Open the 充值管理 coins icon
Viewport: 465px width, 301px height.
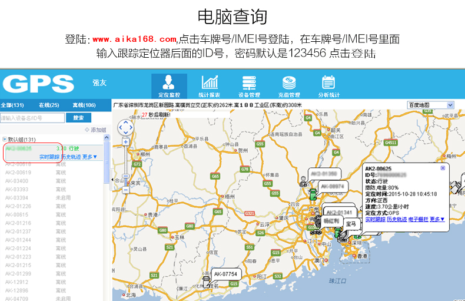(x=289, y=82)
